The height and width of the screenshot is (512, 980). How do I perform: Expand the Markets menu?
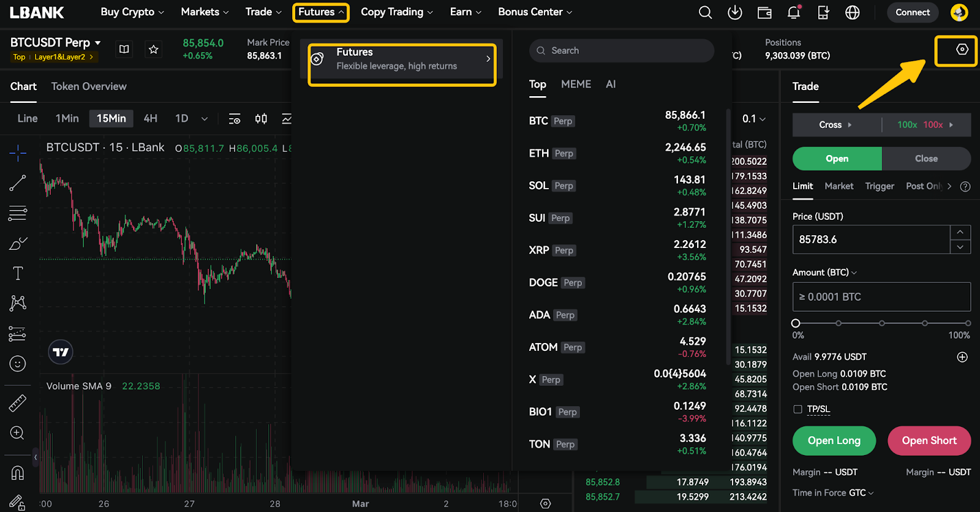pyautogui.click(x=205, y=12)
